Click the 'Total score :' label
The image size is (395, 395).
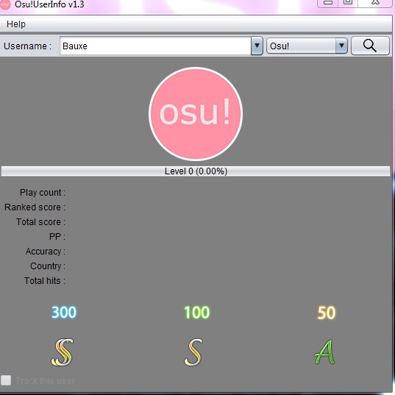click(x=40, y=222)
